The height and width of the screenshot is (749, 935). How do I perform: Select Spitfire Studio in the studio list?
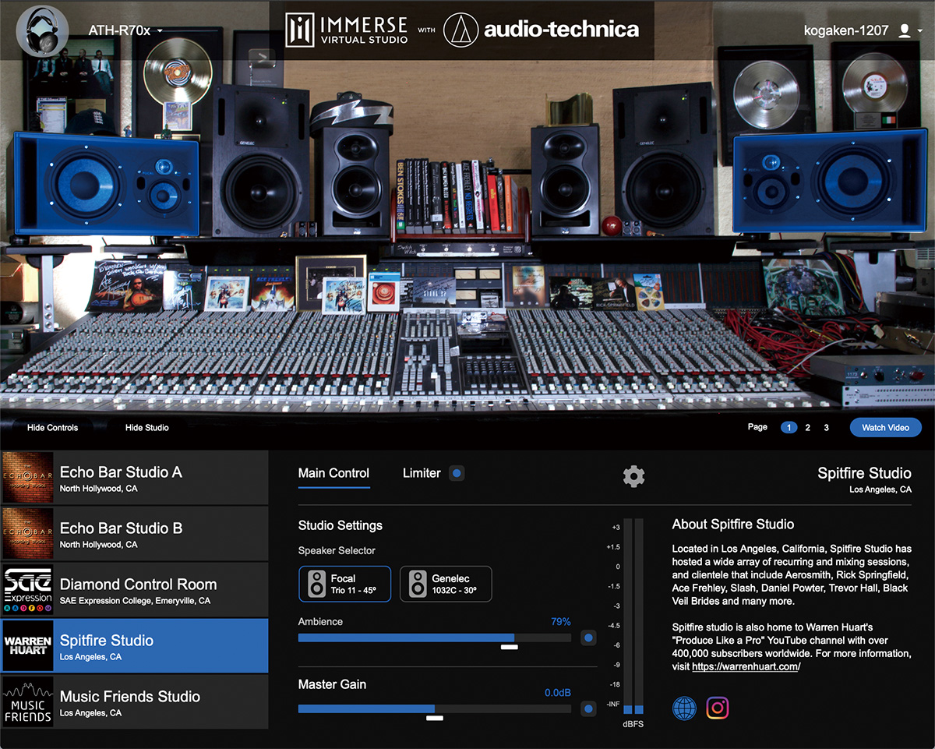coord(134,646)
